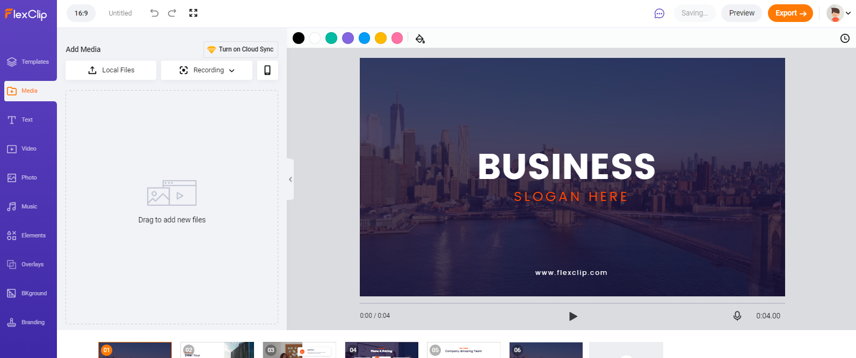
Task: Select the Media sidebar tab
Action: click(x=30, y=91)
